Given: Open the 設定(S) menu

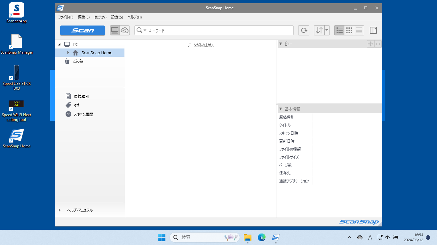Looking at the screenshot, I should click(x=117, y=17).
